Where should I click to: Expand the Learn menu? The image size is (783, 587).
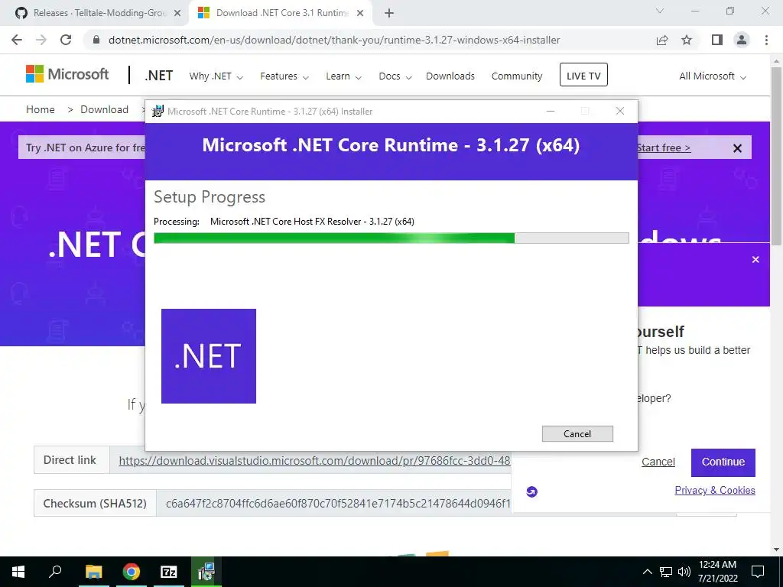pos(343,76)
